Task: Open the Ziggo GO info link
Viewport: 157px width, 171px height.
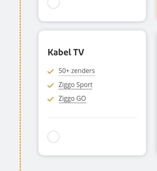Action: (x=72, y=99)
